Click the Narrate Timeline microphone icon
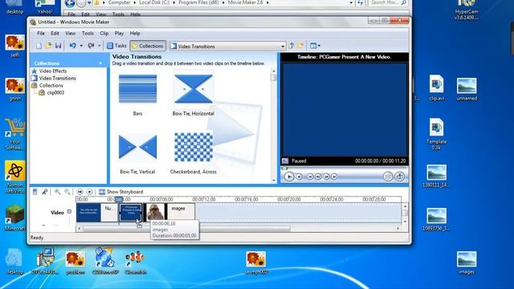The height and width of the screenshot is (289, 514). 45,192
